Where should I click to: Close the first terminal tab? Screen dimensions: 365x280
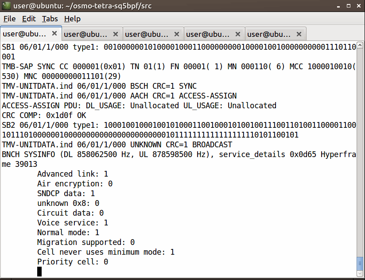[54, 34]
